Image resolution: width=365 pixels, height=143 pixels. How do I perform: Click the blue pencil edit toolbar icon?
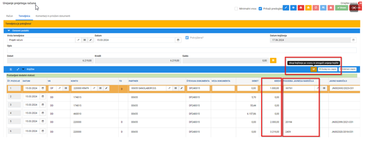coord(286,8)
